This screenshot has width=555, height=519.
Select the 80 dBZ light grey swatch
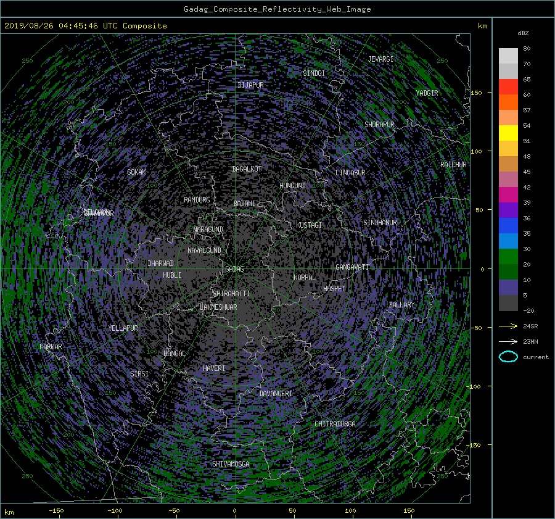508,56
